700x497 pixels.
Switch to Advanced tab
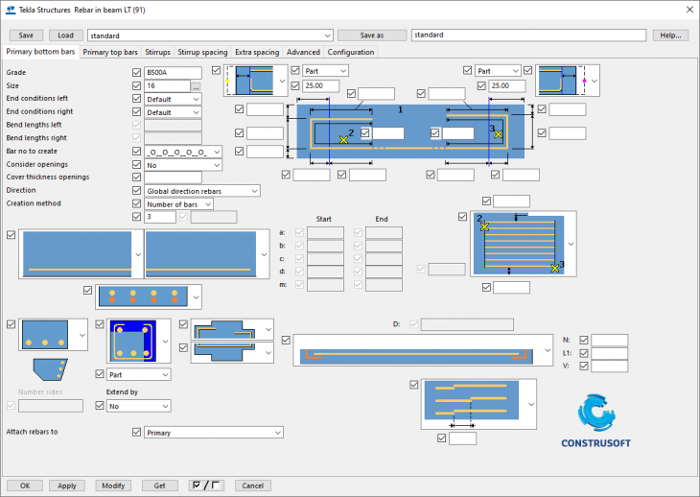point(303,52)
